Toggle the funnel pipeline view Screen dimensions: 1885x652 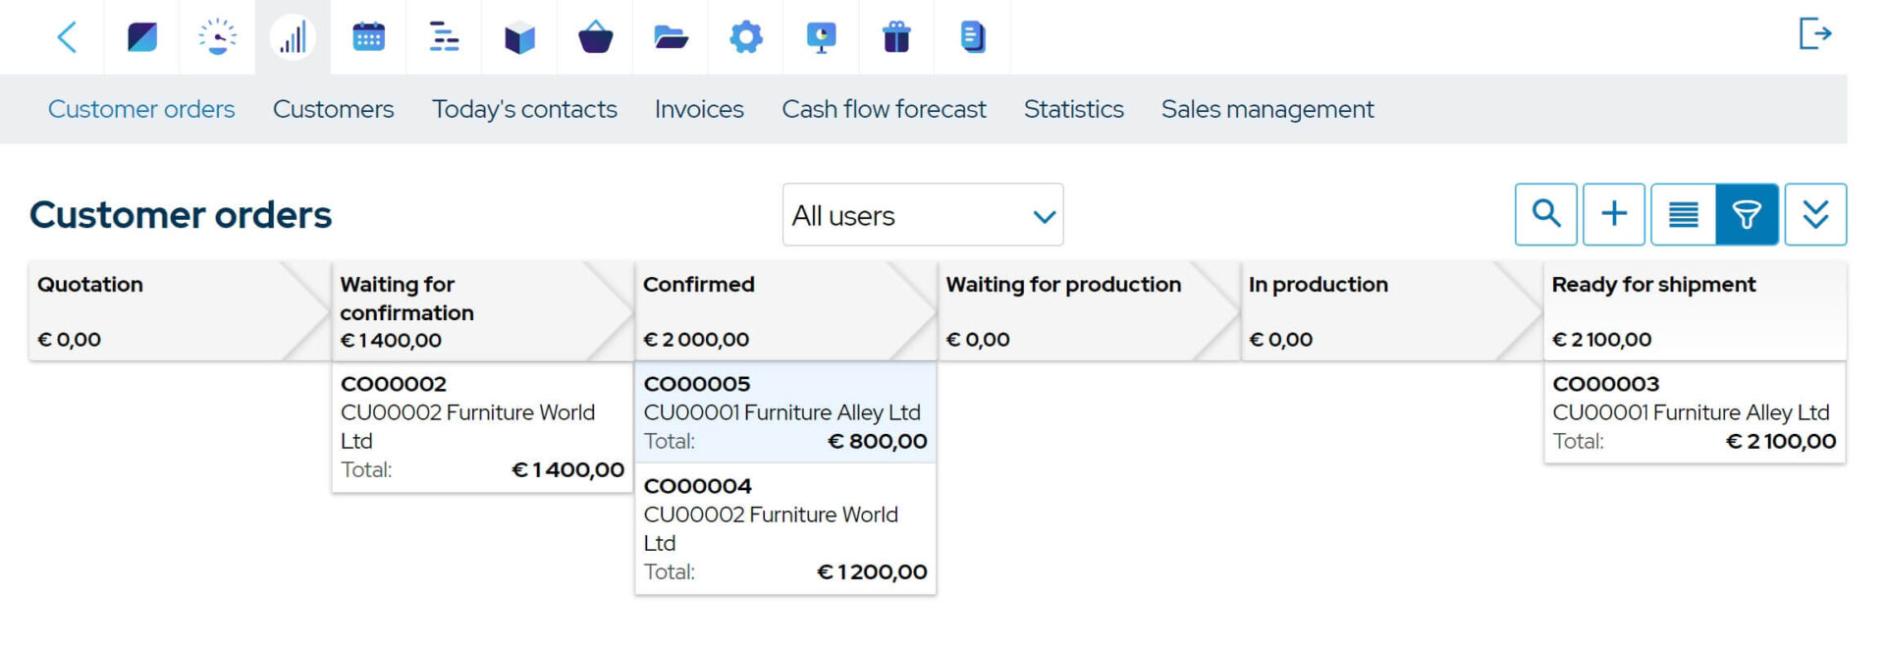tap(1747, 214)
